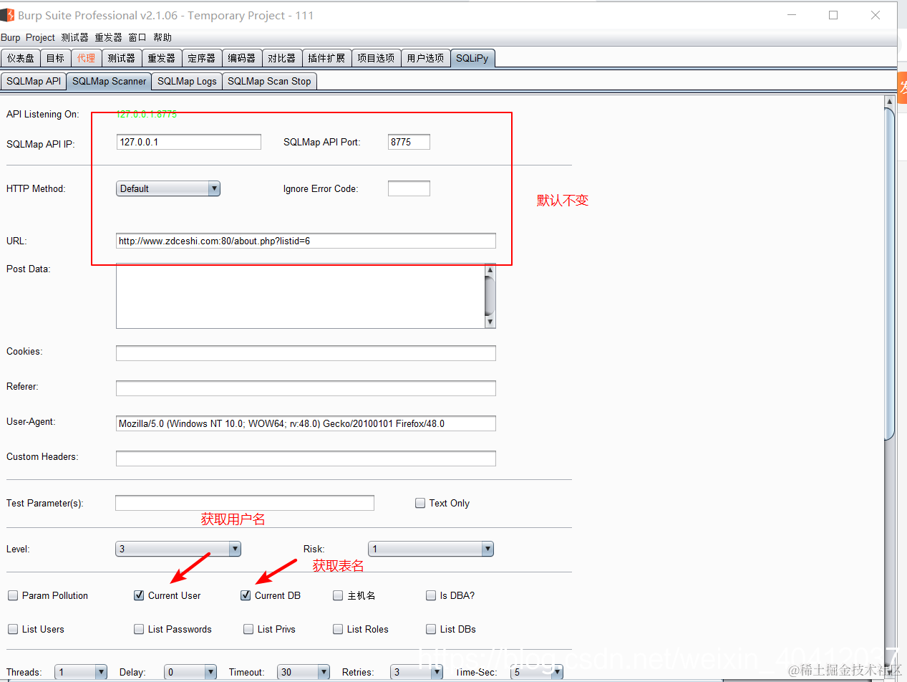Click the Custom Headers input field
Image resolution: width=907 pixels, height=682 pixels.
(x=306, y=458)
